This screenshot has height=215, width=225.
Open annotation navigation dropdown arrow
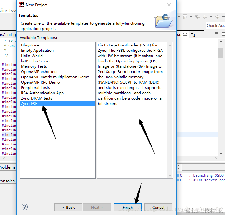click(191, 17)
